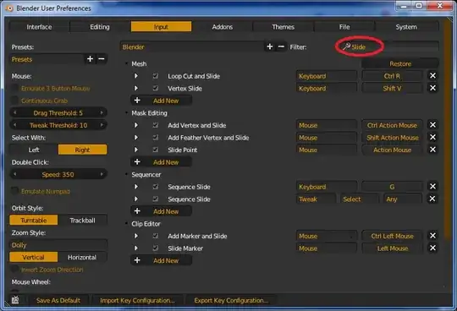Image resolution: width=457 pixels, height=311 pixels.
Task: Click the Drag Threshold 5 field
Action: 58,113
